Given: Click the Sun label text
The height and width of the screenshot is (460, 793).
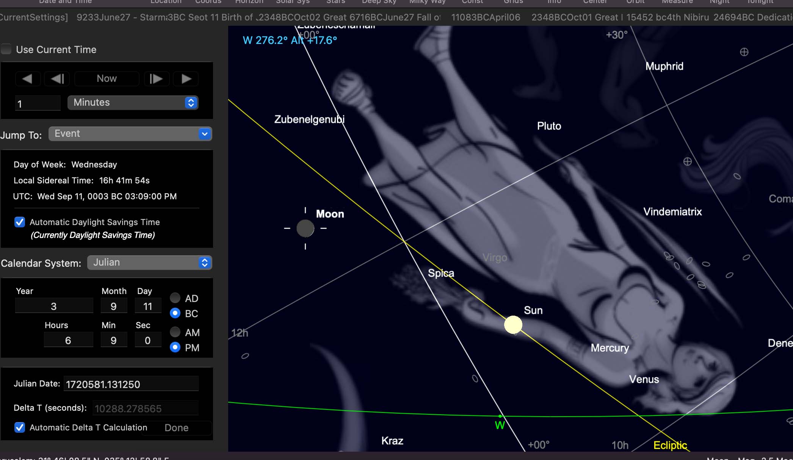Looking at the screenshot, I should point(533,310).
